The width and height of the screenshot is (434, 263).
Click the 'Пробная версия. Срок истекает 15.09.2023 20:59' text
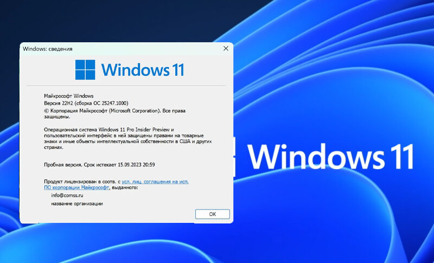coord(99,164)
